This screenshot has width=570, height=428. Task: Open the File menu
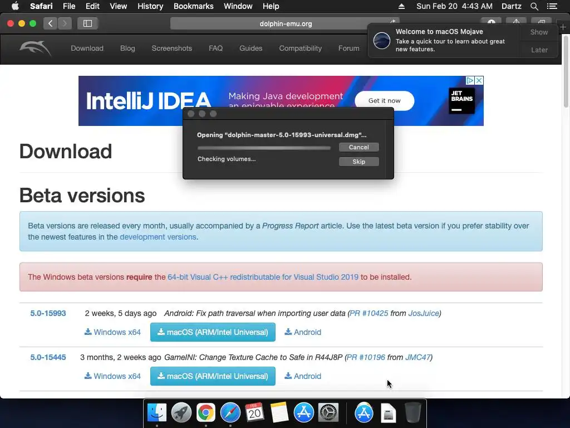[68, 6]
